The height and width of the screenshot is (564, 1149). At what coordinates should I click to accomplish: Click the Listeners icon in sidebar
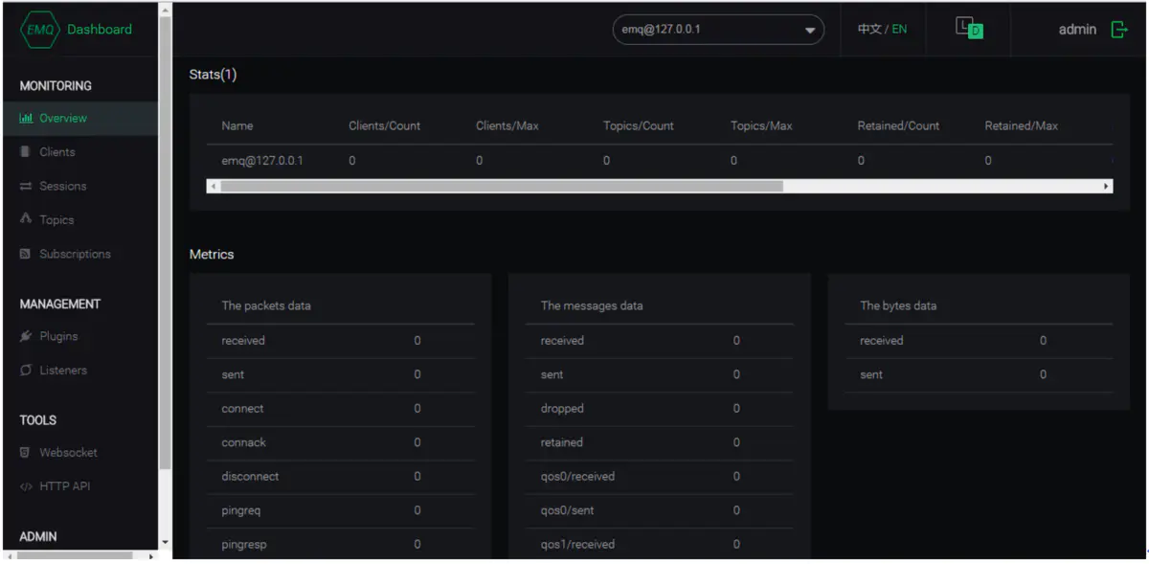pyautogui.click(x=26, y=371)
